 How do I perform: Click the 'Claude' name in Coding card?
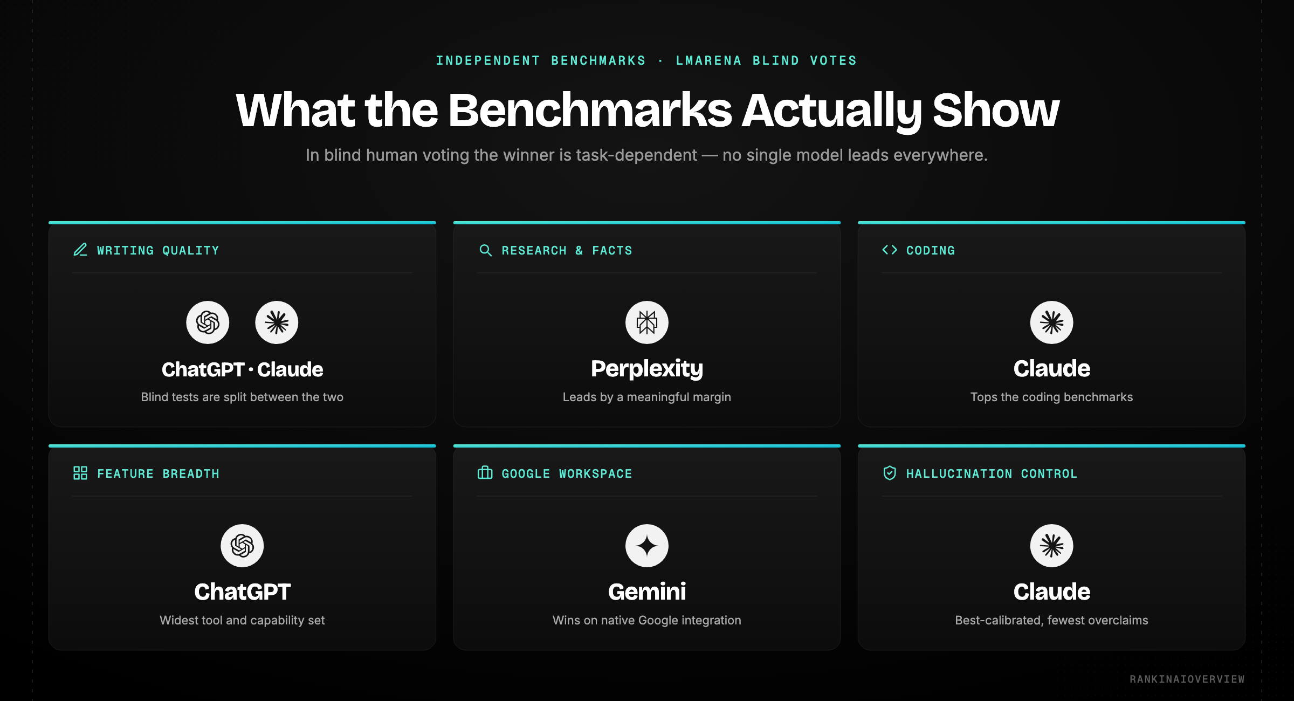[x=1051, y=369]
